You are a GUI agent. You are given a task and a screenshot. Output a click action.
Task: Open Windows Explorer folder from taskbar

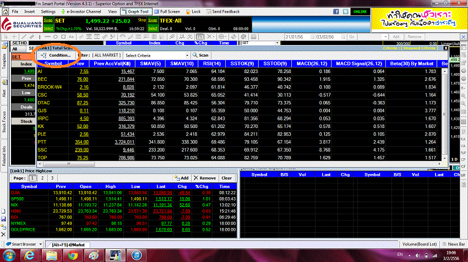coord(51,255)
